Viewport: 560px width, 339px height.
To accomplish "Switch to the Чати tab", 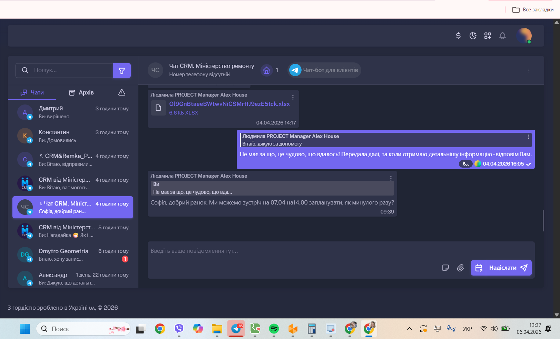I will 32,92.
